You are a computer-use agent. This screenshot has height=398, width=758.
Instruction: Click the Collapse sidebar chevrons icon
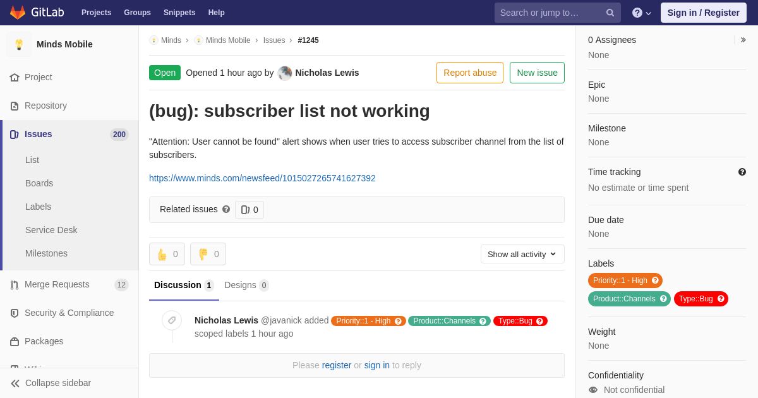coord(15,383)
